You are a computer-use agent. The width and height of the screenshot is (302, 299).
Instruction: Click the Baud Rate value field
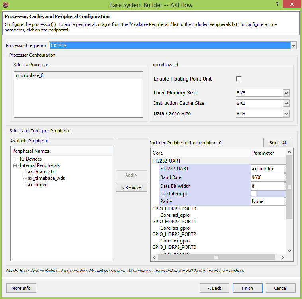267,177
